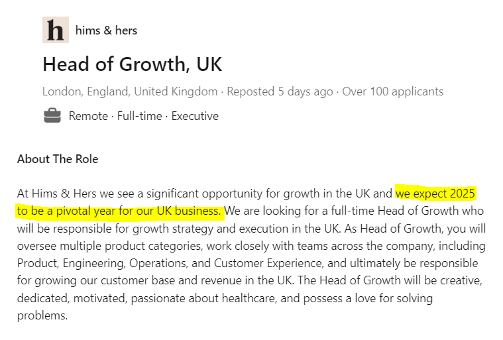Click the hims & hers logo icon

click(x=55, y=30)
